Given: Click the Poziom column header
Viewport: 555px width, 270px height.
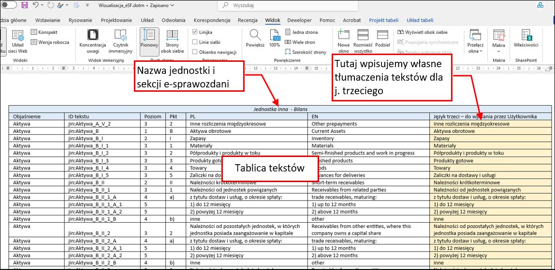Looking at the screenshot, I should click(153, 116).
